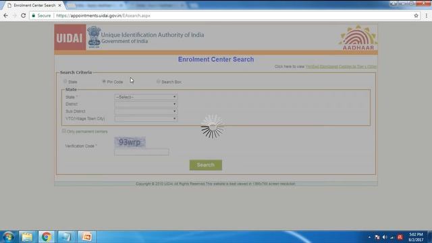Close the Enrolment Center Search tab
This screenshot has width=432, height=243.
coord(60,5)
